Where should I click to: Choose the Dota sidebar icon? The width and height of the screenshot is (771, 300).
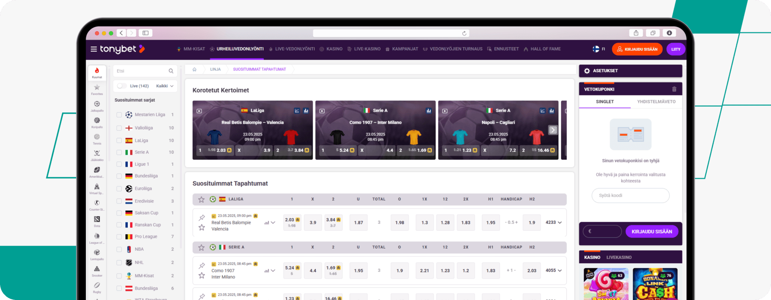[97, 219]
